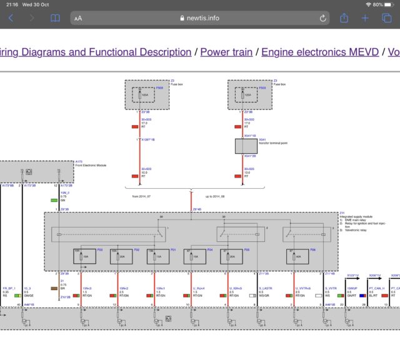Reload the page with refresh icon
This screenshot has width=400, height=342.
(x=322, y=18)
